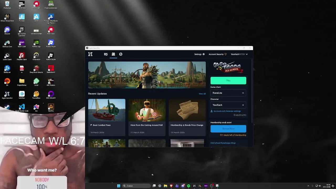Click the sailing hero banner image
The image size is (336, 189).
[x=147, y=75]
